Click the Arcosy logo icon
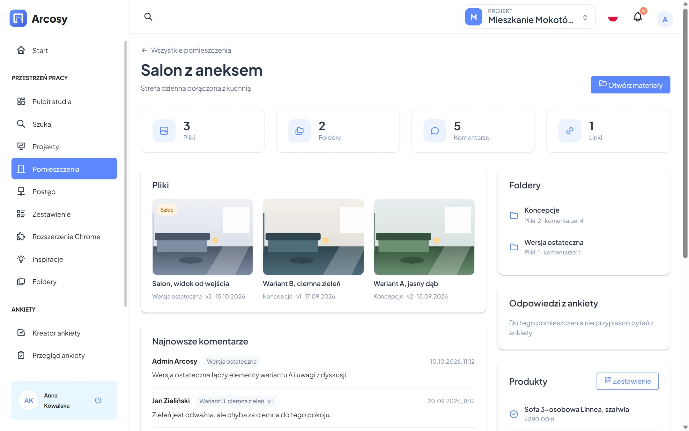Image resolution: width=689 pixels, height=431 pixels. 18,18
